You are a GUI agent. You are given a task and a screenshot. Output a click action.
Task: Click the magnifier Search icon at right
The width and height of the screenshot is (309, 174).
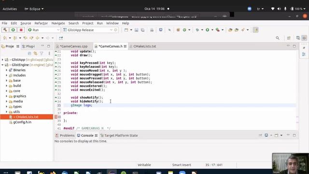pyautogui.click(x=278, y=38)
